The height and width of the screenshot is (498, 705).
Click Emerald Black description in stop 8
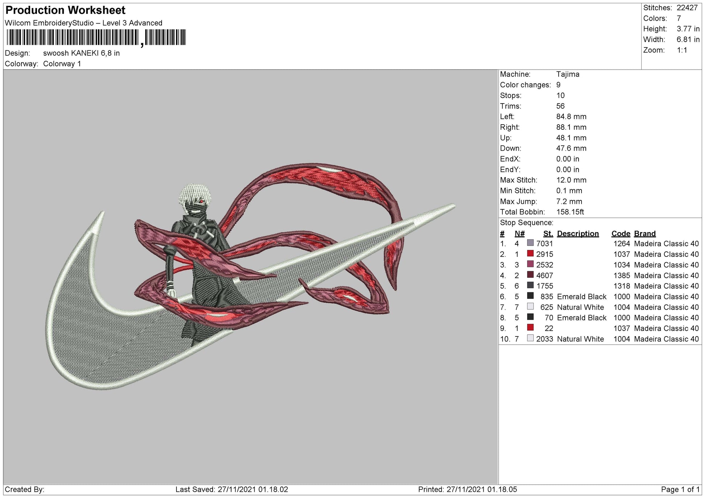click(x=581, y=318)
